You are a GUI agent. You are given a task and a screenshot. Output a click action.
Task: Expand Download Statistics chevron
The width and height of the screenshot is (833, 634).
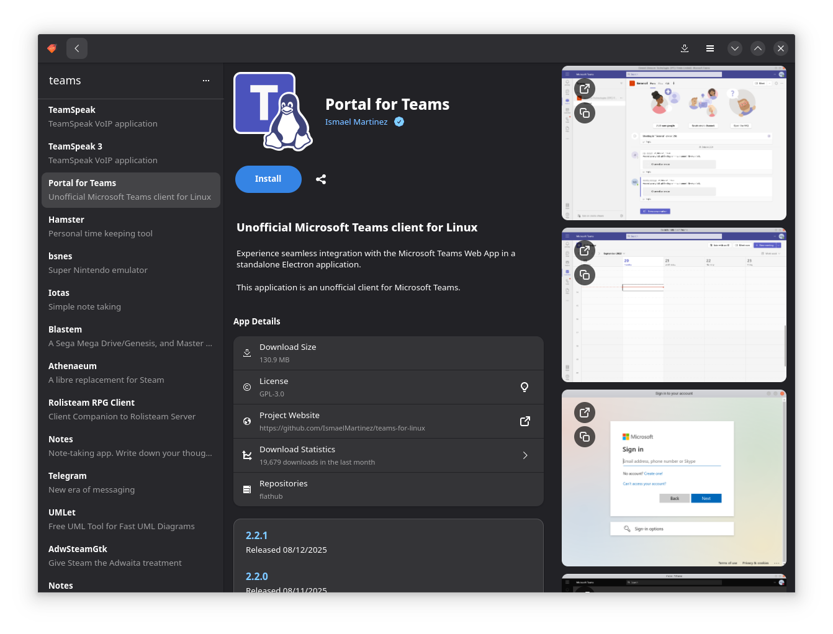(x=525, y=455)
